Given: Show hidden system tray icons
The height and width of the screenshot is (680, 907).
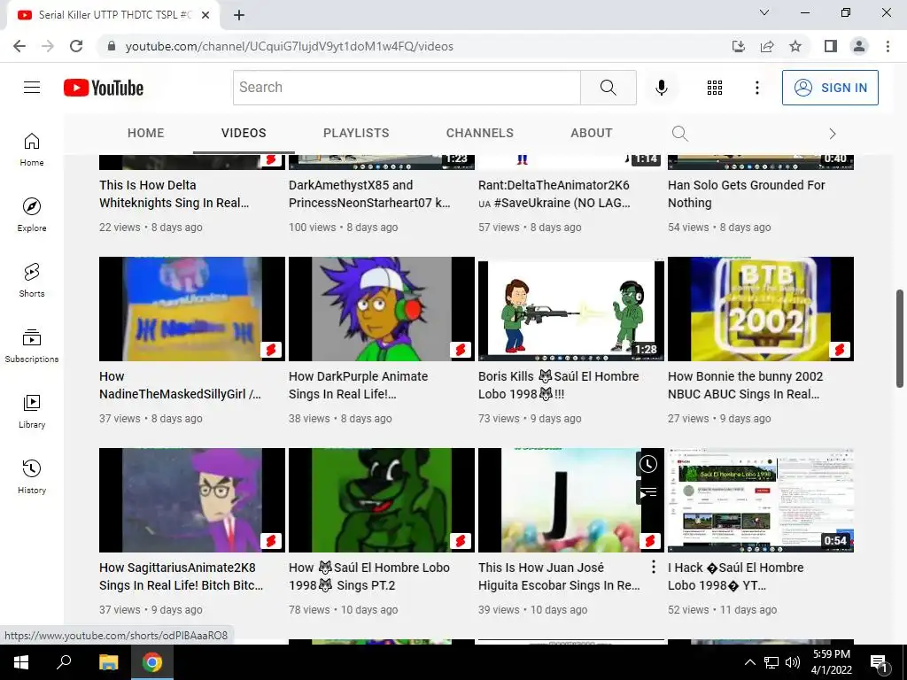Looking at the screenshot, I should point(749,662).
